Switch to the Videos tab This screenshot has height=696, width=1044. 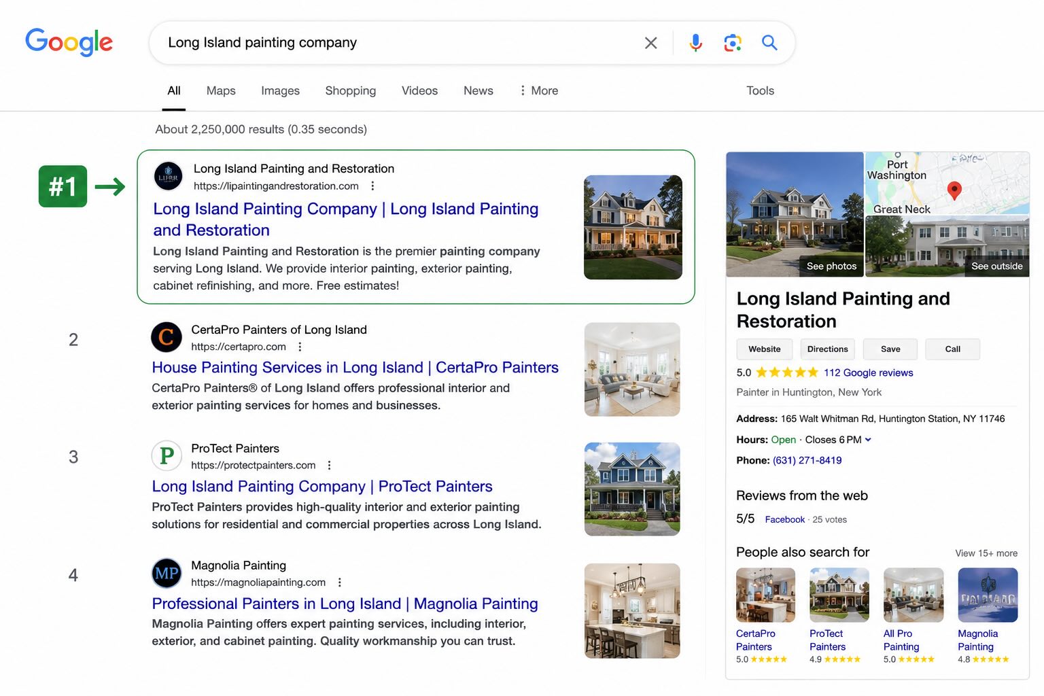point(419,90)
